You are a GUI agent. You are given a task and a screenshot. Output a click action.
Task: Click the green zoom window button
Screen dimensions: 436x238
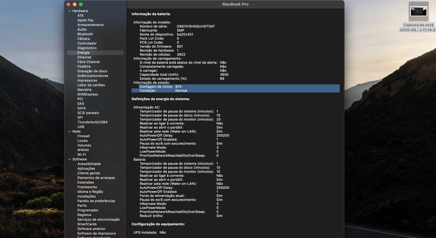(x=81, y=4)
